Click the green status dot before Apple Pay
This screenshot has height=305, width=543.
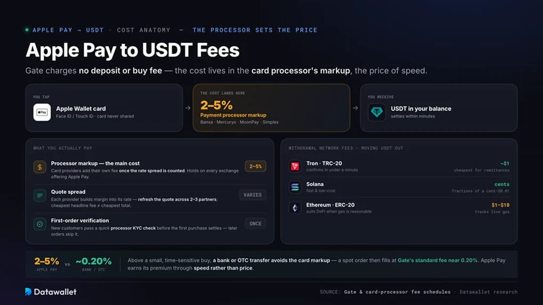coord(27,30)
